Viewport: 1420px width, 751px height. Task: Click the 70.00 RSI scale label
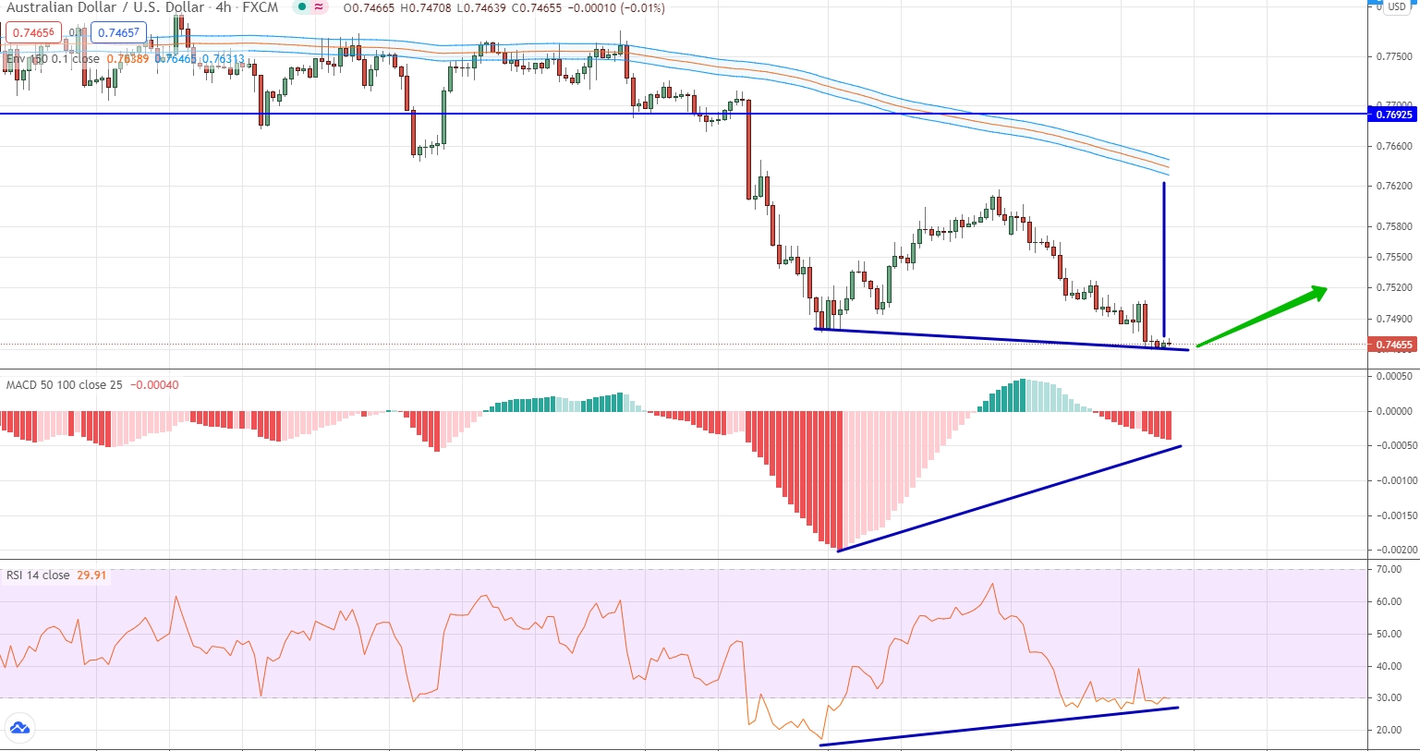coord(1390,569)
